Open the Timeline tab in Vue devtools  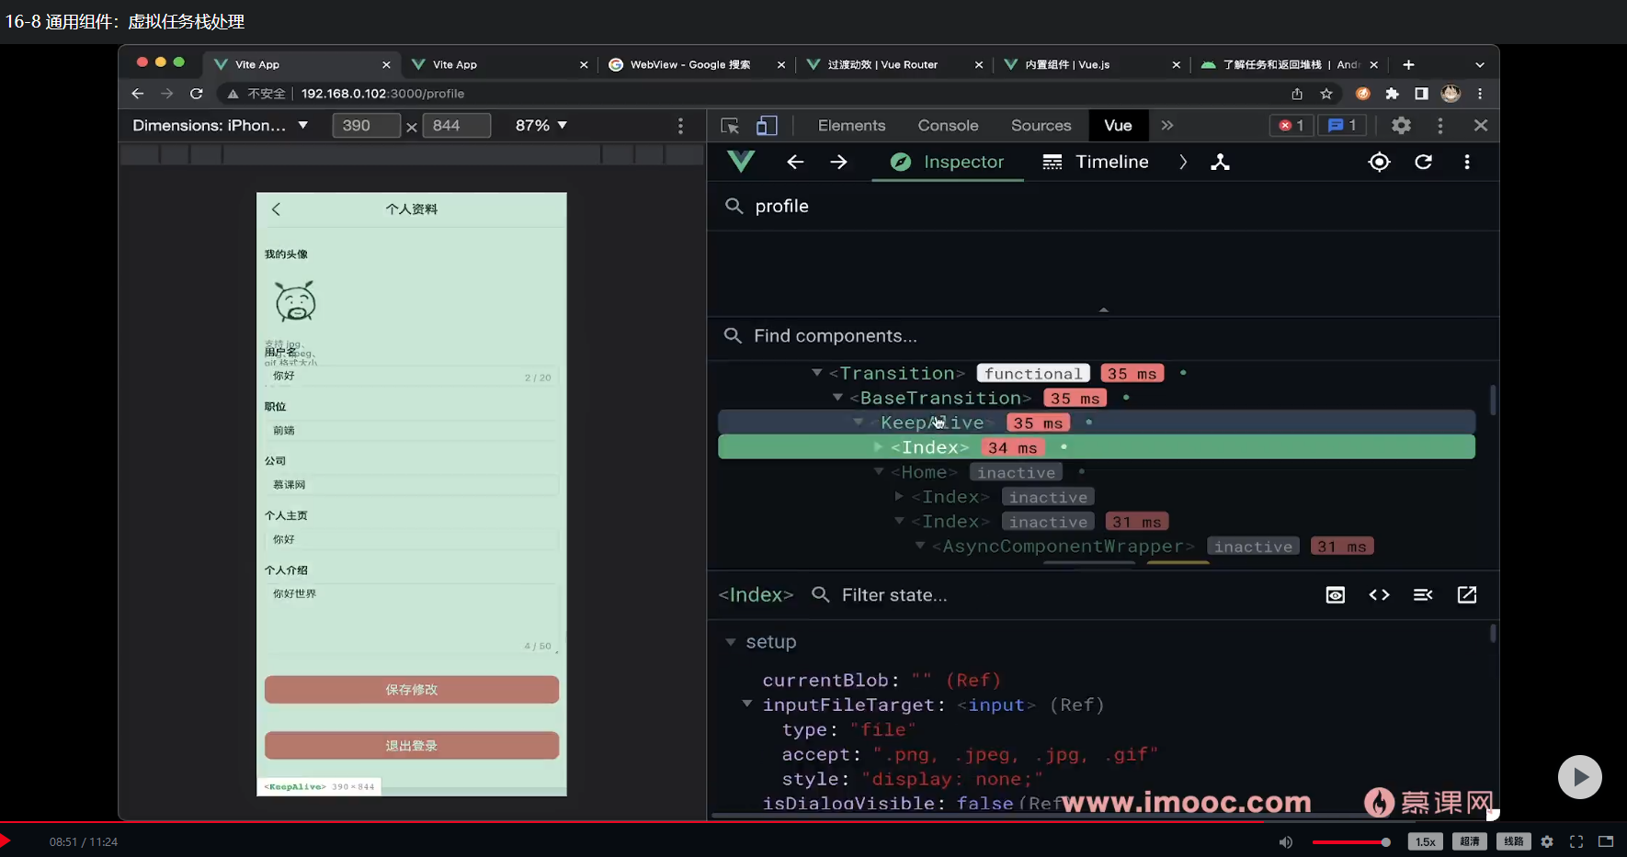(x=1096, y=162)
